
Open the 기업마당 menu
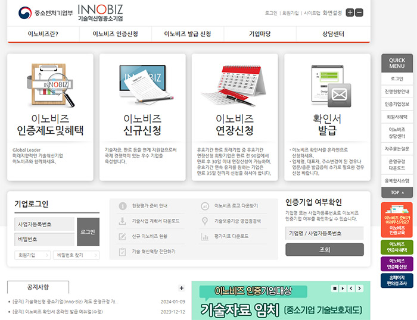click(x=260, y=34)
